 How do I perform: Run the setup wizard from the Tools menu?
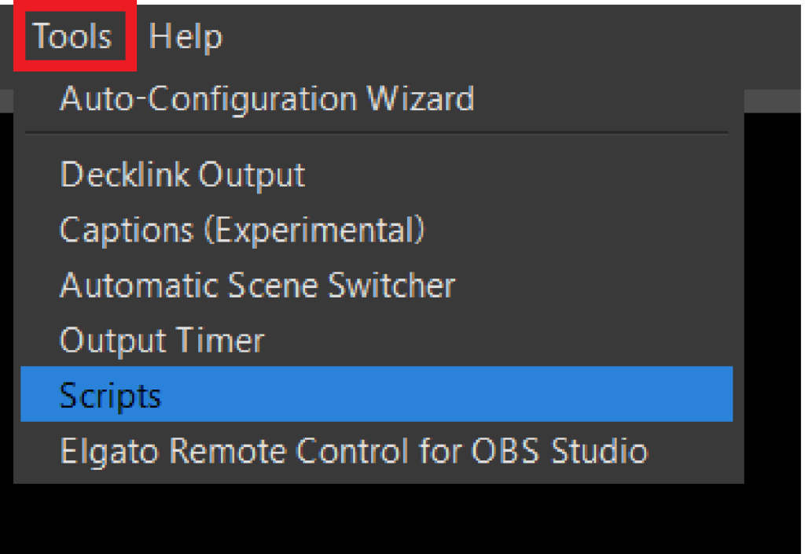pyautogui.click(x=267, y=99)
